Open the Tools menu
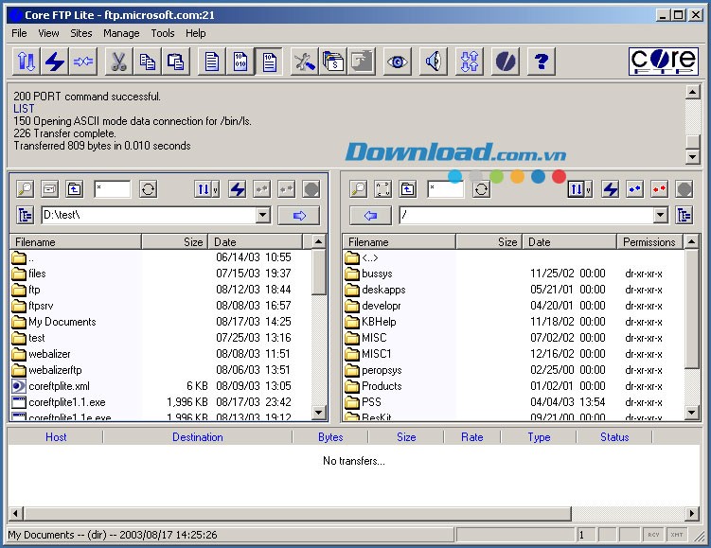The width and height of the screenshot is (711, 548). click(163, 33)
